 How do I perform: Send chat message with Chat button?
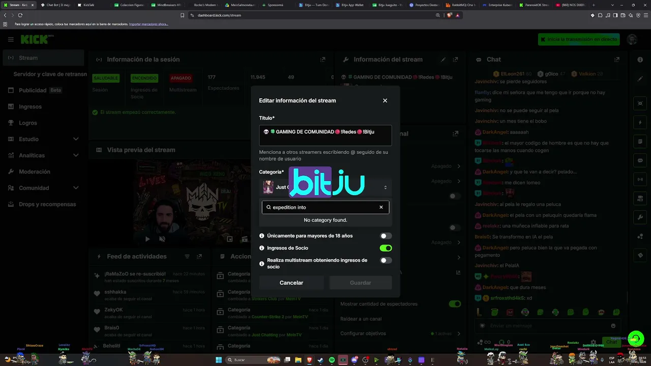[611, 342]
